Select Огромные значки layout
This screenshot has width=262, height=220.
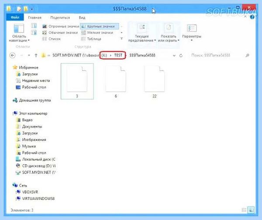61,26
